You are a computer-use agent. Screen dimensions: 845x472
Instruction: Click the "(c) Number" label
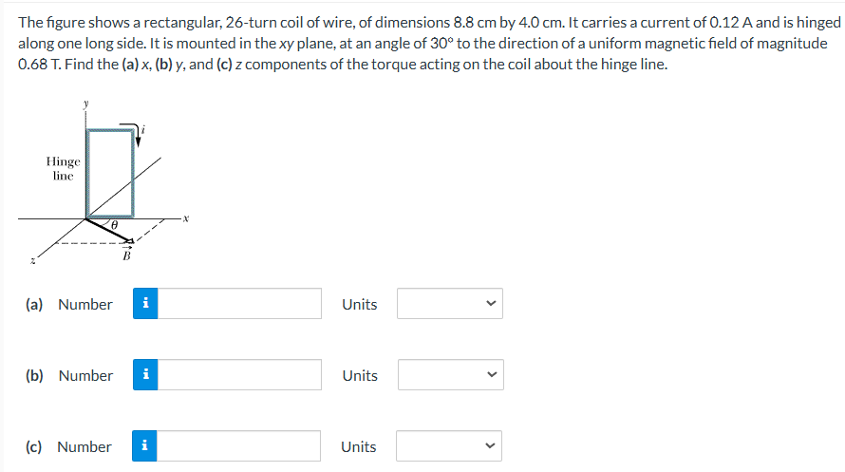coord(68,446)
